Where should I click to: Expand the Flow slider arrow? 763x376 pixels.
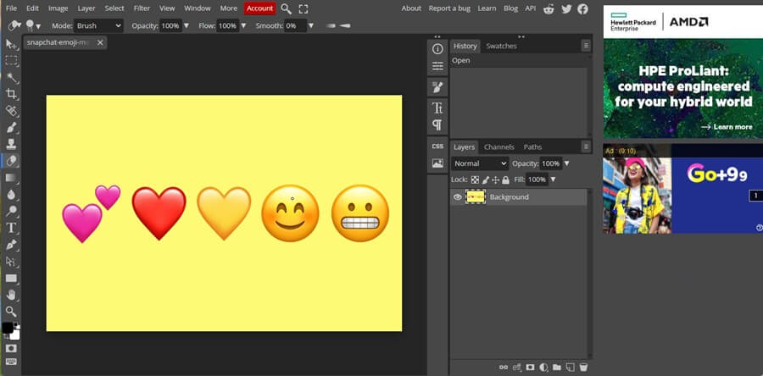tap(243, 25)
